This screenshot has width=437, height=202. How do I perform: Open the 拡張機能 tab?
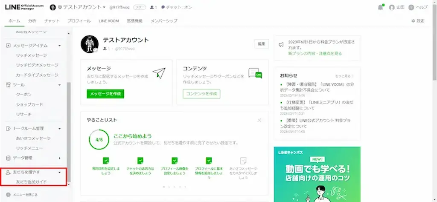click(x=134, y=21)
